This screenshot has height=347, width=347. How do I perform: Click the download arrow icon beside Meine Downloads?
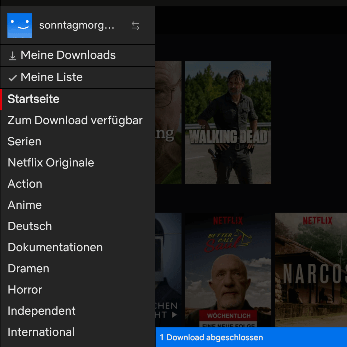click(x=13, y=56)
